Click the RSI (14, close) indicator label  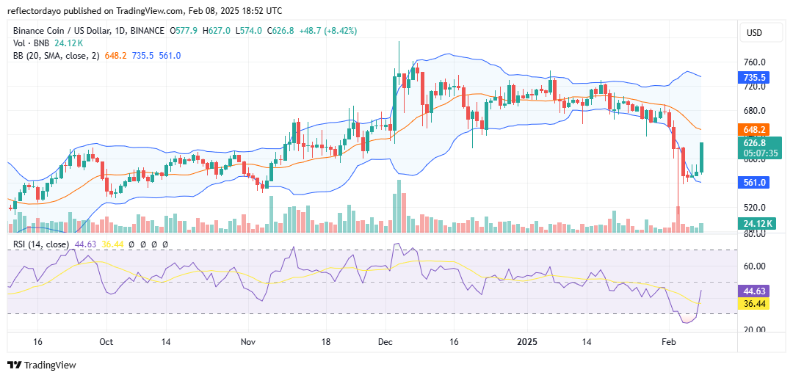pos(41,244)
